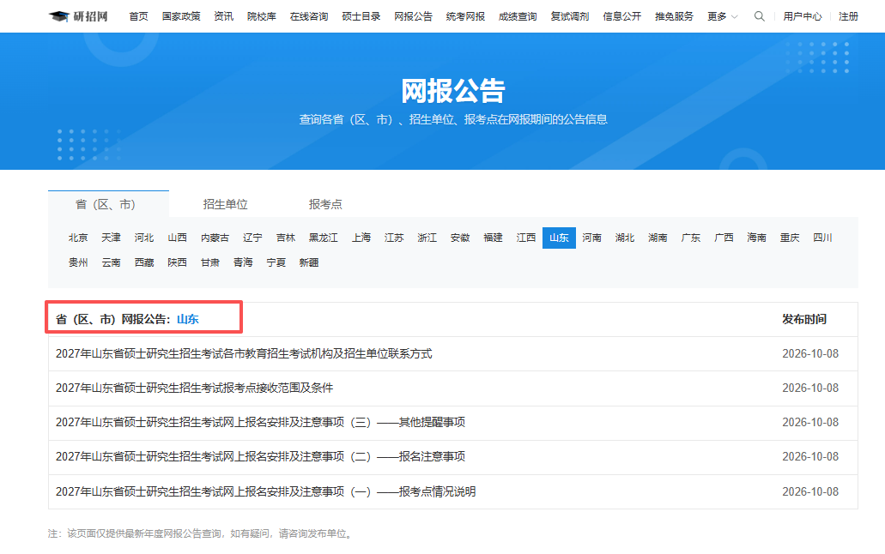Select province 陕西

tap(177, 262)
